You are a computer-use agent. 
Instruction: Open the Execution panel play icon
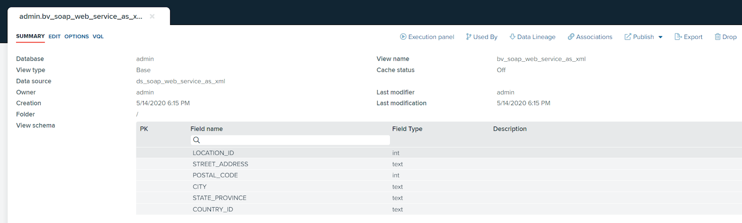click(403, 37)
